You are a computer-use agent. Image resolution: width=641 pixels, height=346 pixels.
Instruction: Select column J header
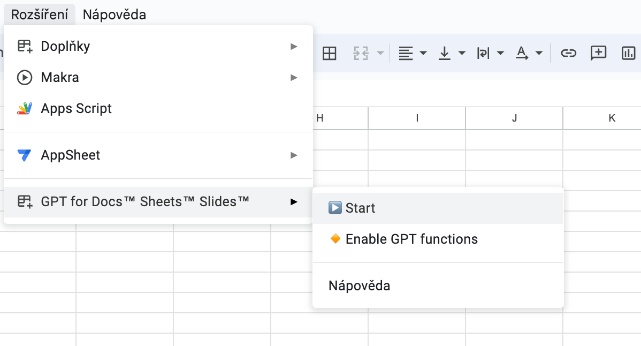point(514,118)
